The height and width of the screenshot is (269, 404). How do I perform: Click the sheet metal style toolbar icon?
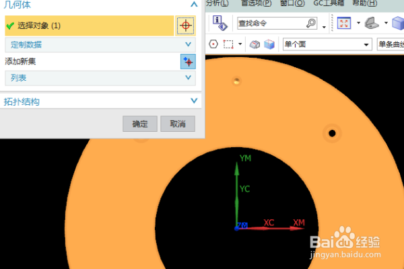coord(372,23)
